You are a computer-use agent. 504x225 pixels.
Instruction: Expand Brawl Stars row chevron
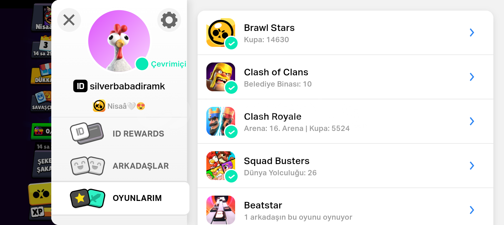click(x=472, y=32)
